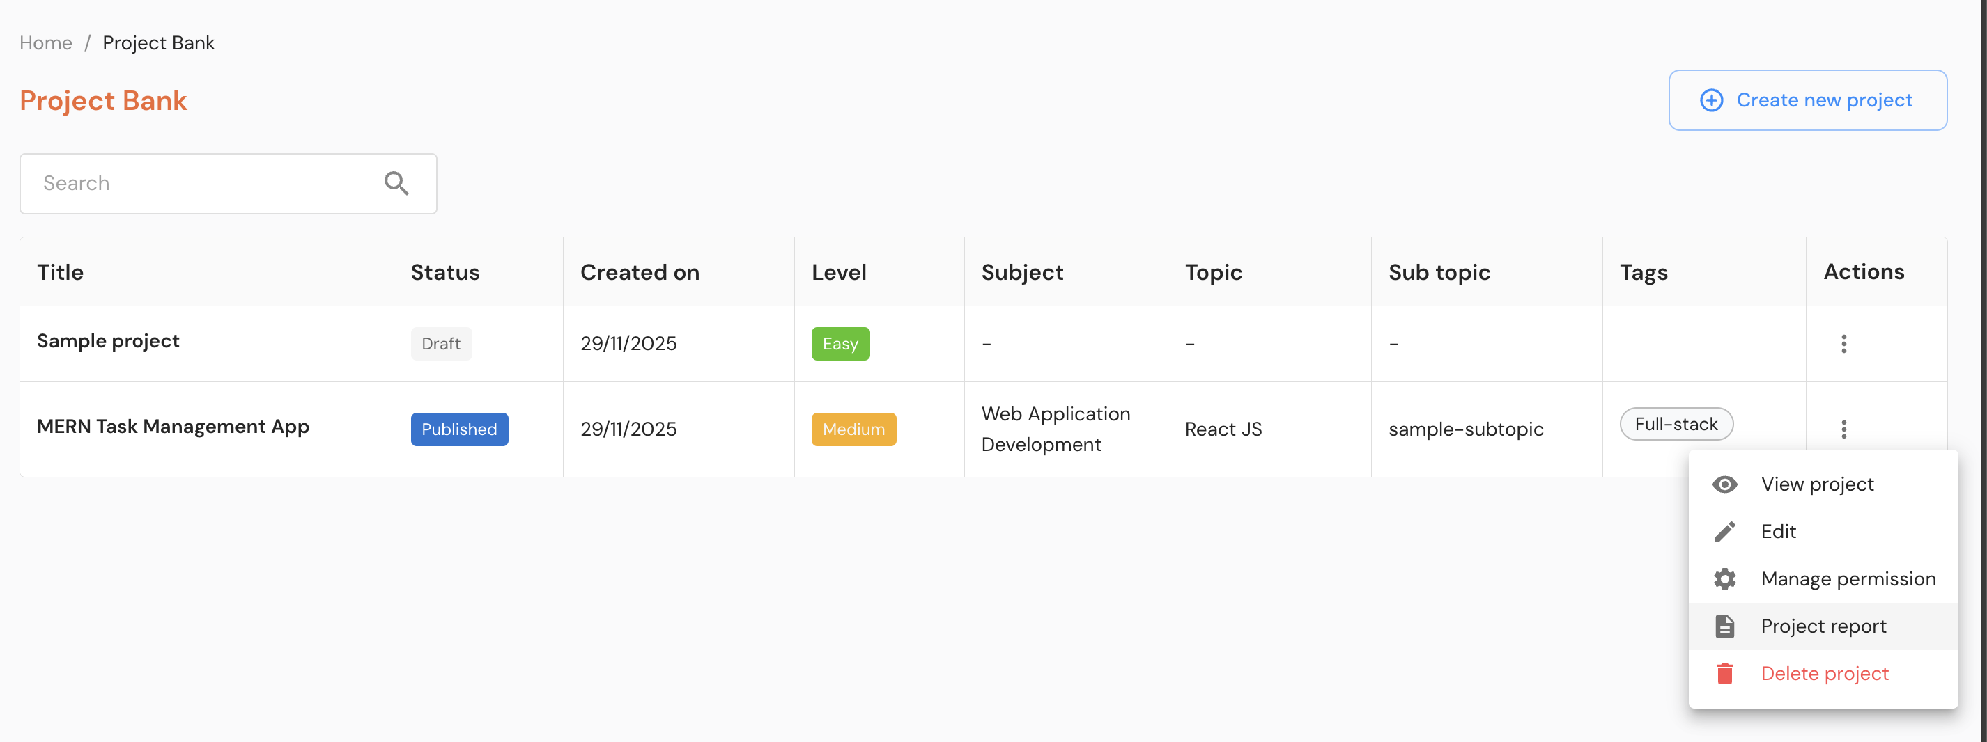The image size is (1987, 742).
Task: Open actions menu for MERN Task Management App
Action: [1844, 429]
